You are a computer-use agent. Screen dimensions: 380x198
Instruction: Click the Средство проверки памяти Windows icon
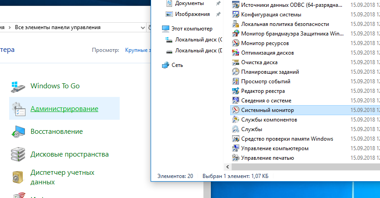236,139
